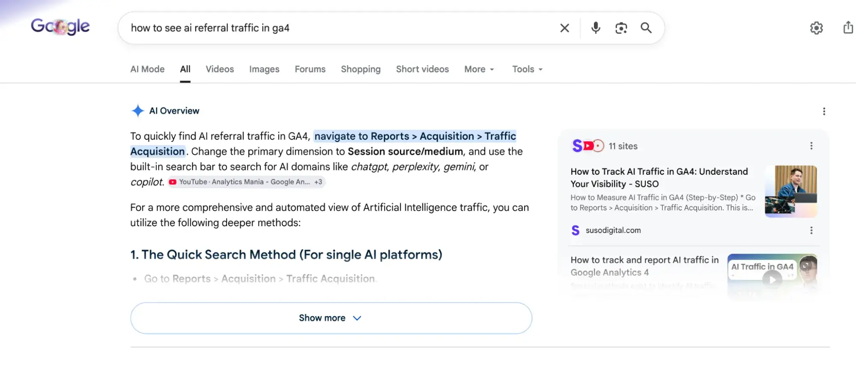Expand AI Overview with Show more
This screenshot has height=365, width=856.
coord(331,318)
